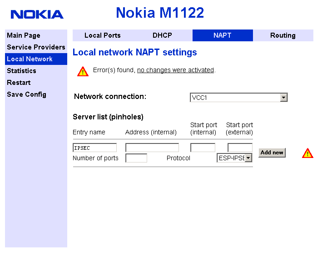Click the 'Protocol' label
The height and width of the screenshot is (266, 327).
[x=178, y=158]
